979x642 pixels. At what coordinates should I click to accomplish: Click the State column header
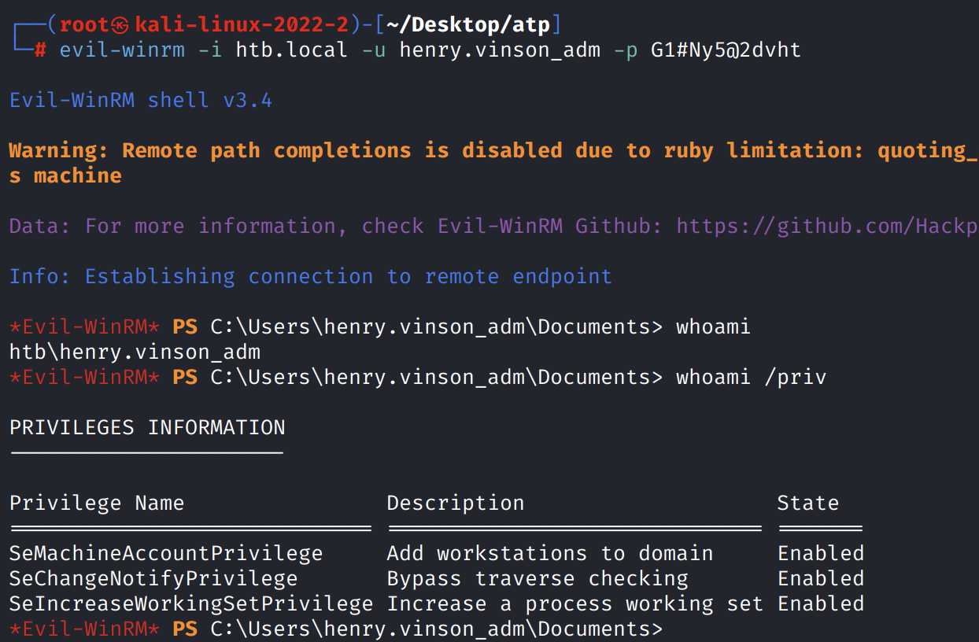[807, 504]
